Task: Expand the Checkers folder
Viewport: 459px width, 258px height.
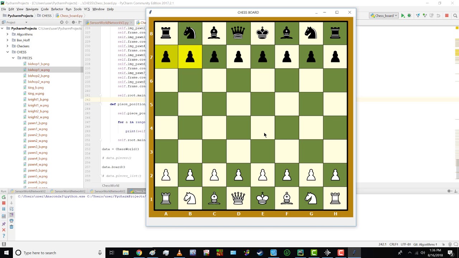Action: click(8, 46)
